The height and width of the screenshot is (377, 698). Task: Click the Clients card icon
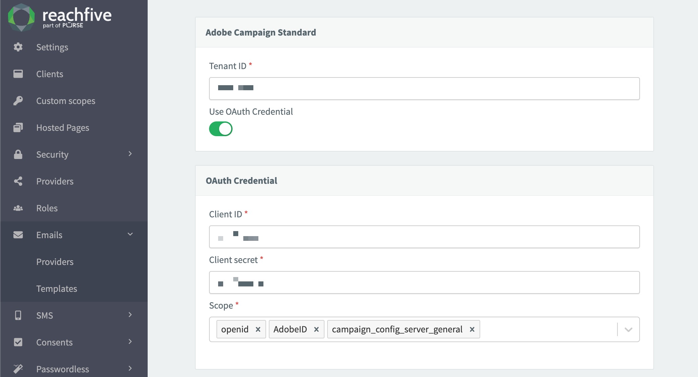click(18, 74)
